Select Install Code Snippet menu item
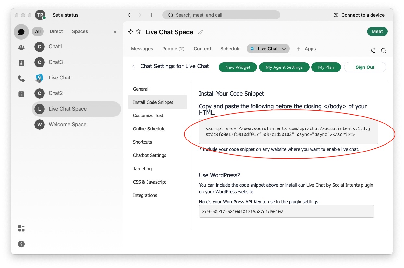This screenshot has width=404, height=268. (157, 102)
